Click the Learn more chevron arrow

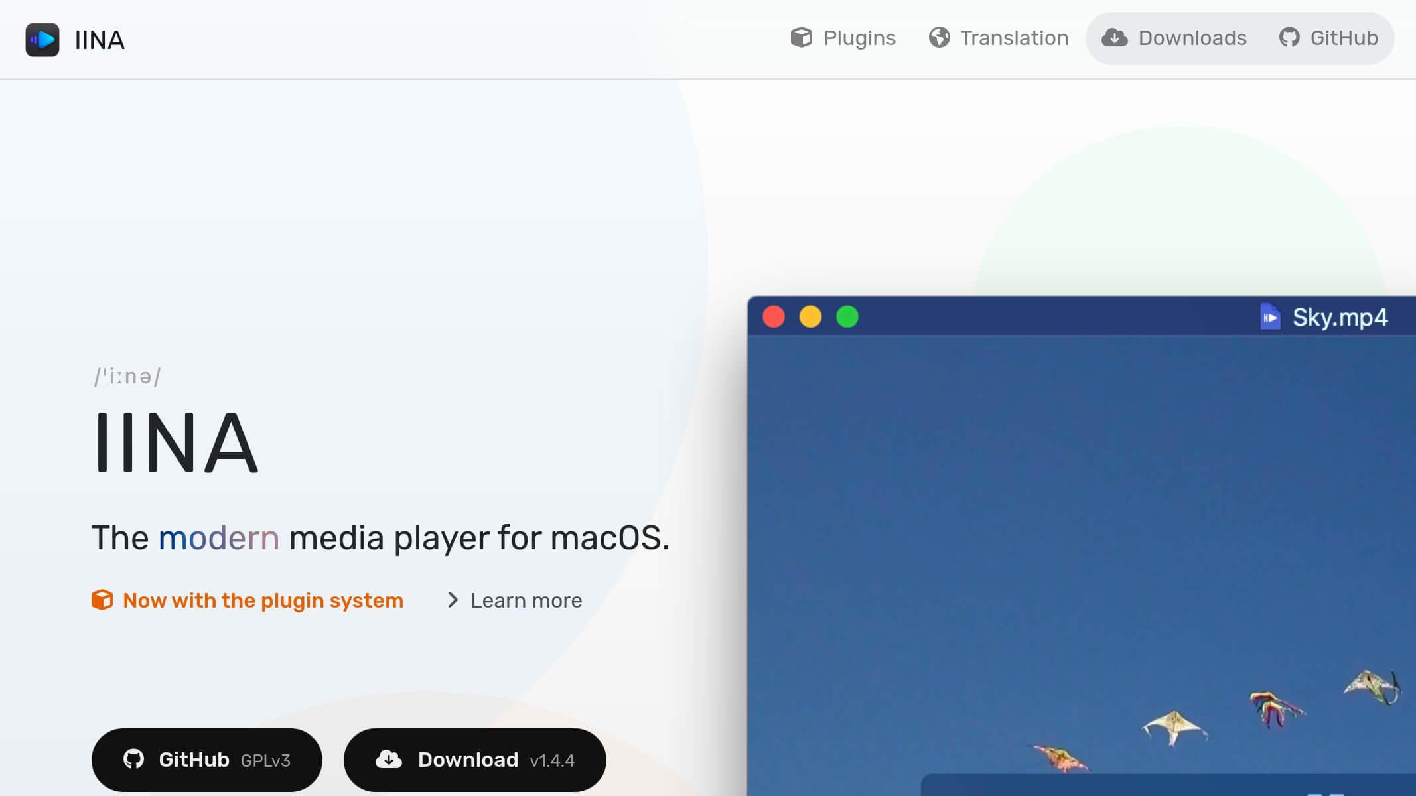pyautogui.click(x=453, y=600)
